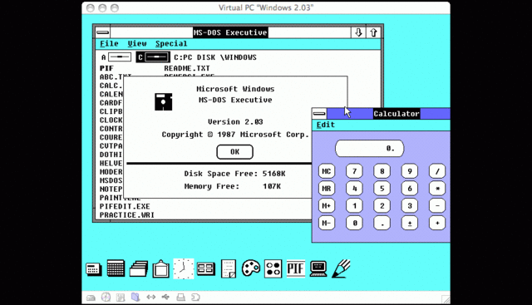Viewport: 532px width, 305px height.
Task: Click the Calculator display showing 0.
Action: 369,148
